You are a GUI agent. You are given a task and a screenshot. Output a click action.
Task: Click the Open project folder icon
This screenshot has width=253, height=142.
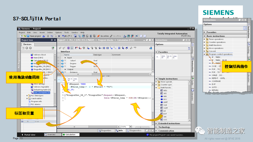click(25, 36)
